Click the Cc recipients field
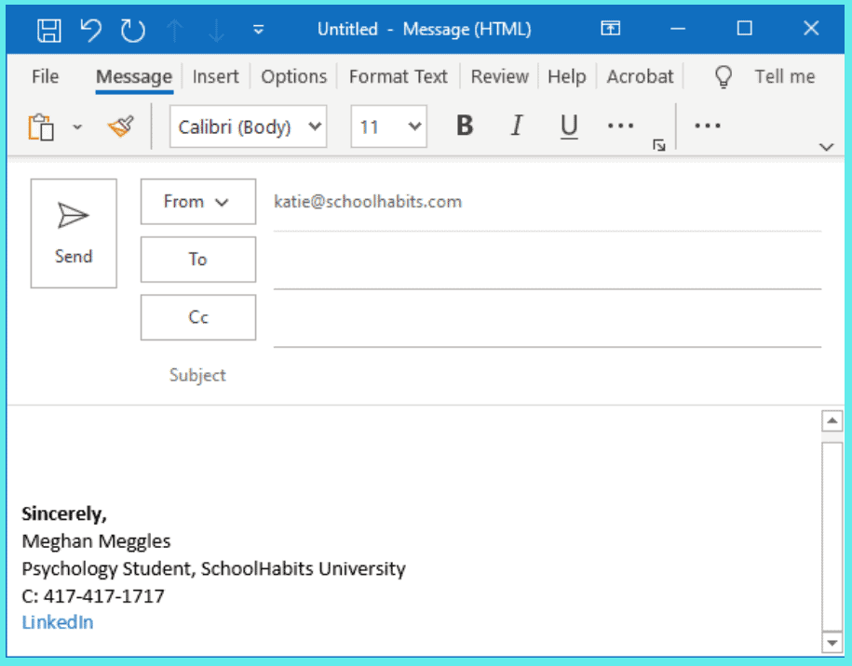Screen dimensions: 852x666 [x=548, y=318]
